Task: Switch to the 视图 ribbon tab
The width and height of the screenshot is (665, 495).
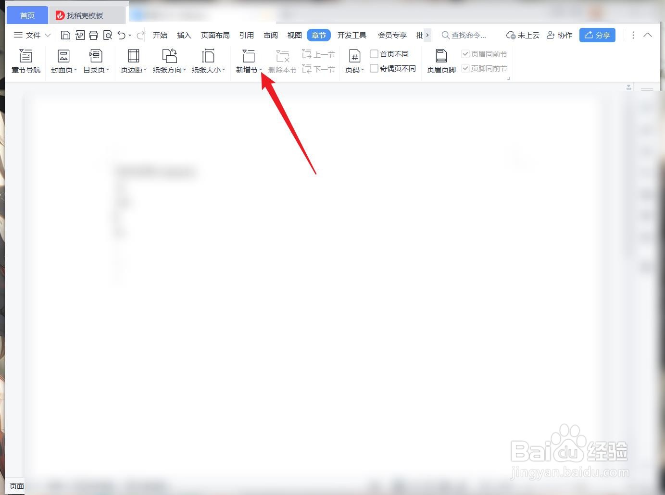Action: pos(295,35)
